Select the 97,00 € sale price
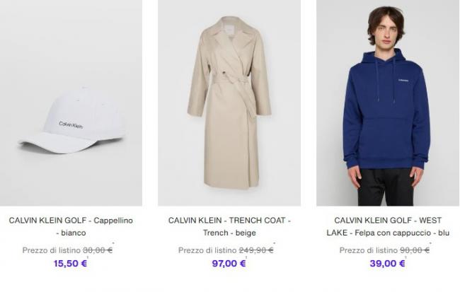The width and height of the screenshot is (460, 292). coord(229,263)
